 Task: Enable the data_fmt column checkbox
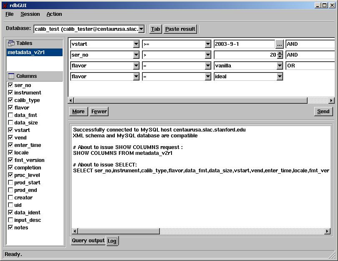[x=10, y=115]
